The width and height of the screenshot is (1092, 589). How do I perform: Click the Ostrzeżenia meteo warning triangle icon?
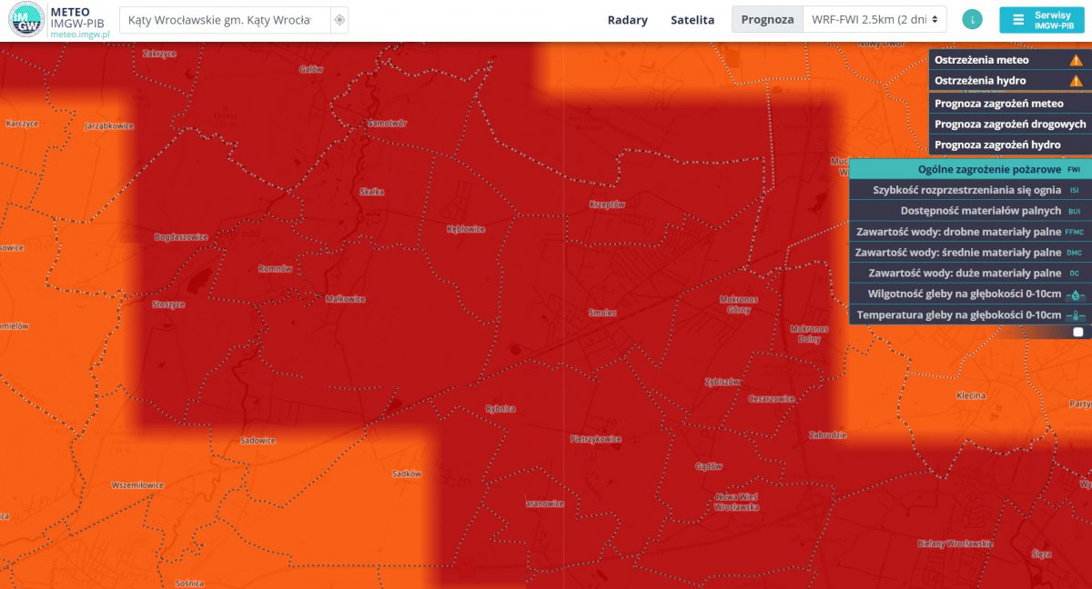pos(1077,60)
